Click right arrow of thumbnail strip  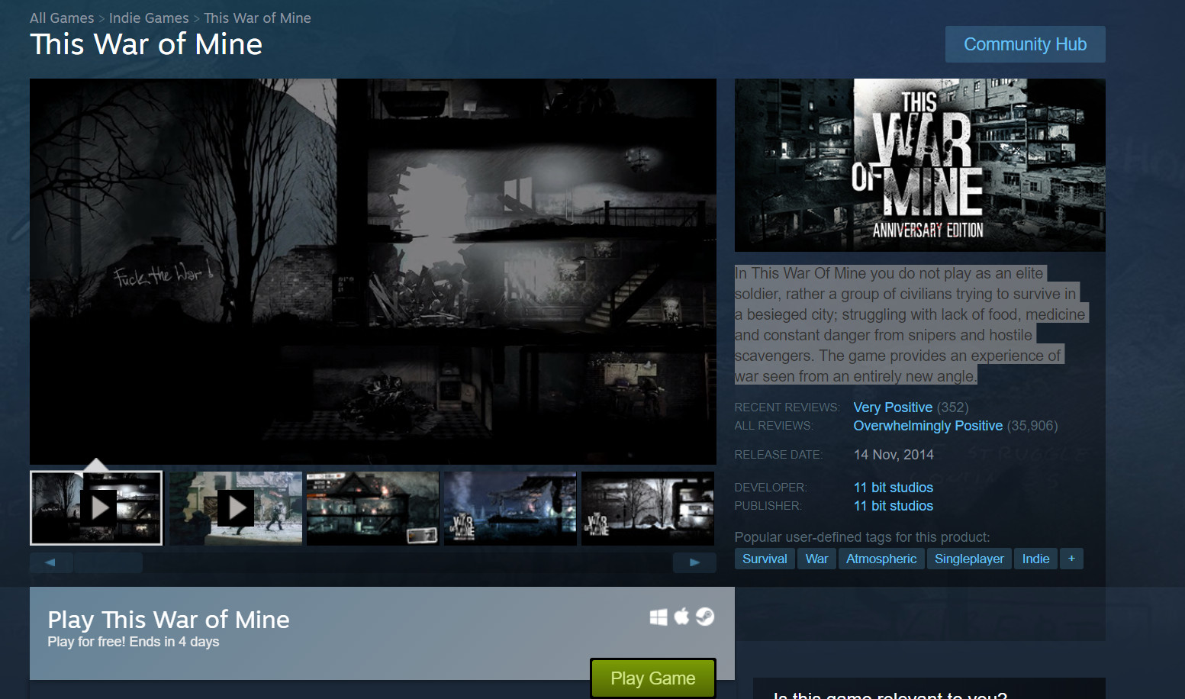pyautogui.click(x=694, y=562)
